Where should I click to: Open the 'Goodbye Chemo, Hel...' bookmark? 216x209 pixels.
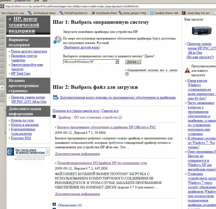165,13
